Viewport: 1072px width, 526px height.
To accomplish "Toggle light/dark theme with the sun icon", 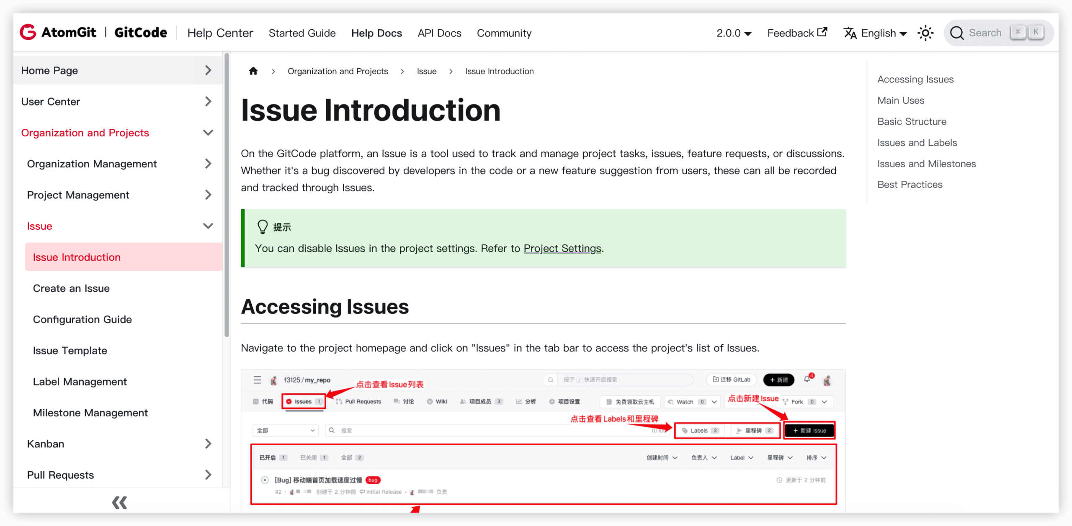I will pyautogui.click(x=925, y=33).
